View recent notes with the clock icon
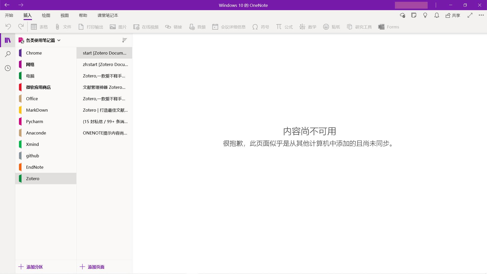Image resolution: width=487 pixels, height=274 pixels. coord(8,68)
